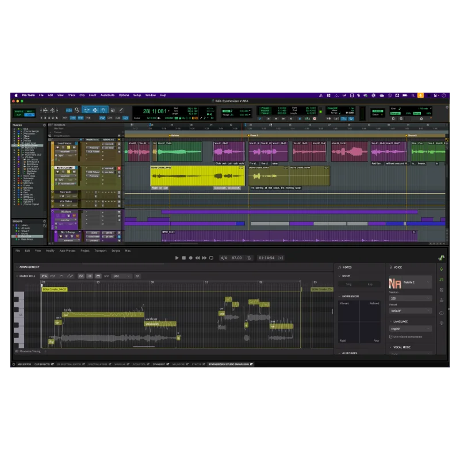Click Synthesizer V fast-forward button
The image size is (460, 460).
(x=204, y=258)
